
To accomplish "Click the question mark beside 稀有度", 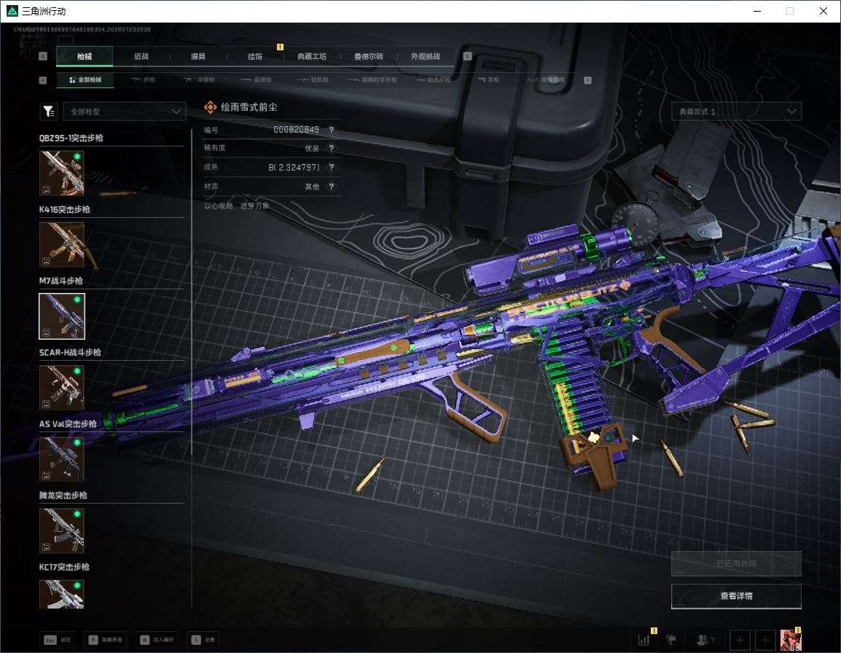I will (x=332, y=149).
